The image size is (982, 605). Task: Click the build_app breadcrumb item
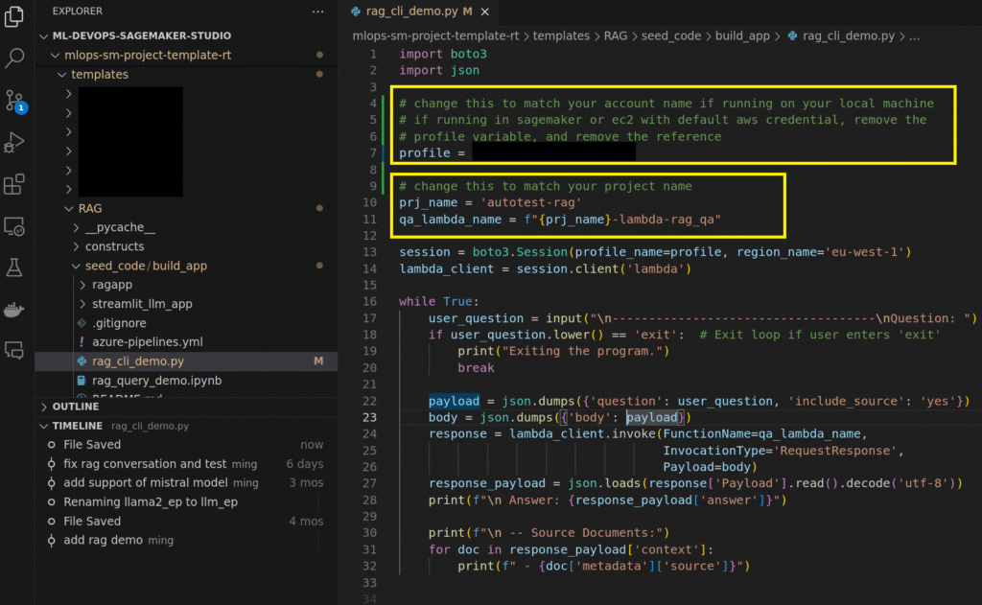point(742,35)
